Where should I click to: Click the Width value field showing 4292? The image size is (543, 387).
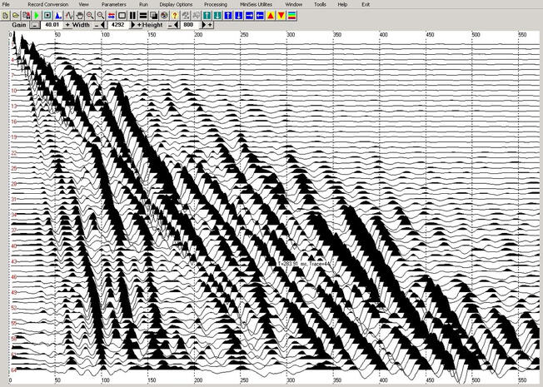coord(118,25)
